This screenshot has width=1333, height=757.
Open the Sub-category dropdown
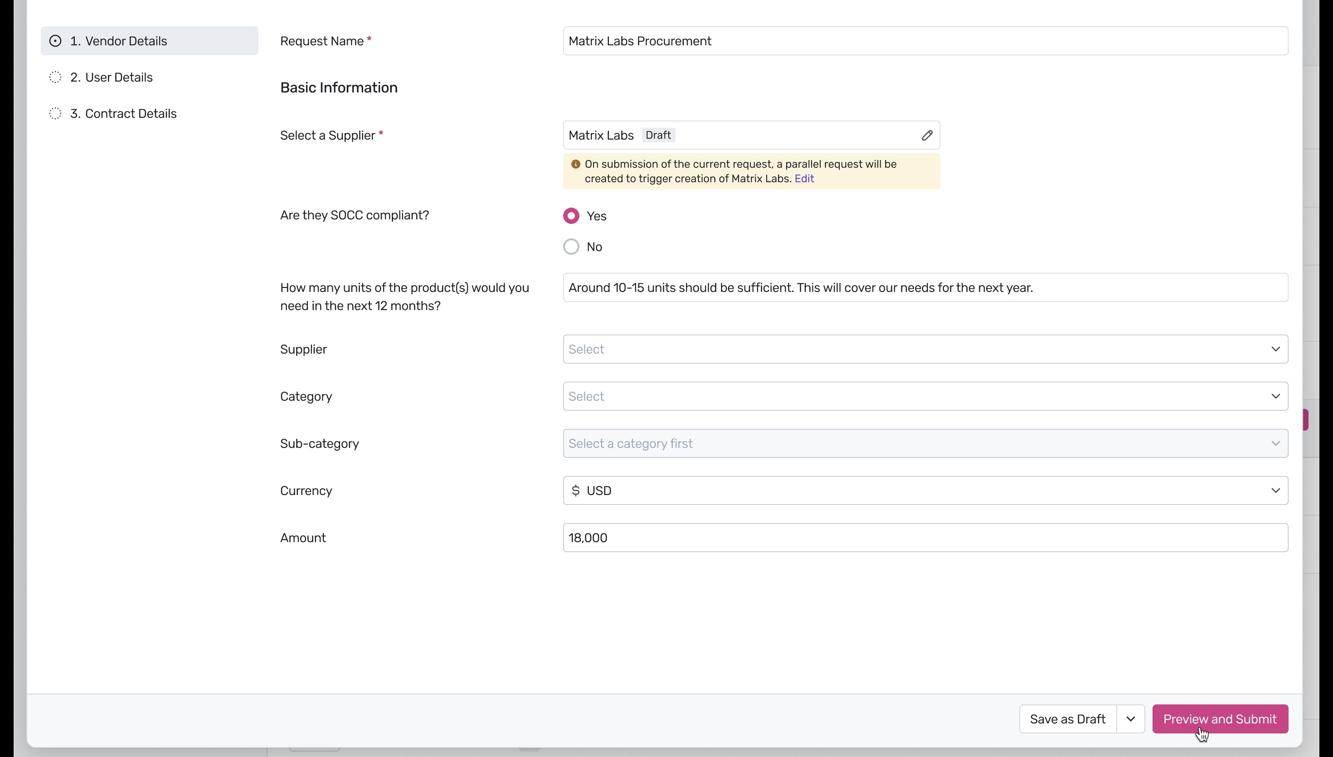click(925, 443)
